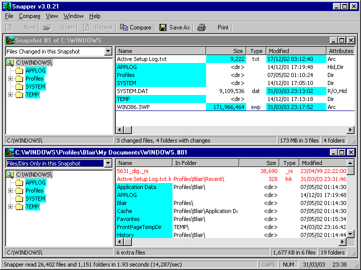Select '5631_dig._ni' row in bottom list
The width and height of the screenshot is (361, 270).
click(231, 171)
